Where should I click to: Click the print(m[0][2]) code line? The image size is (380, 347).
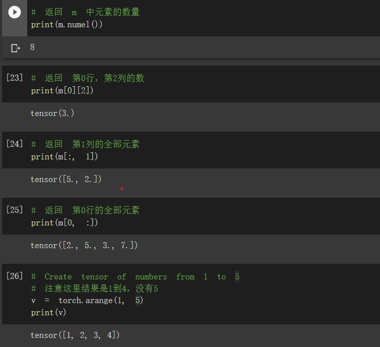[62, 91]
